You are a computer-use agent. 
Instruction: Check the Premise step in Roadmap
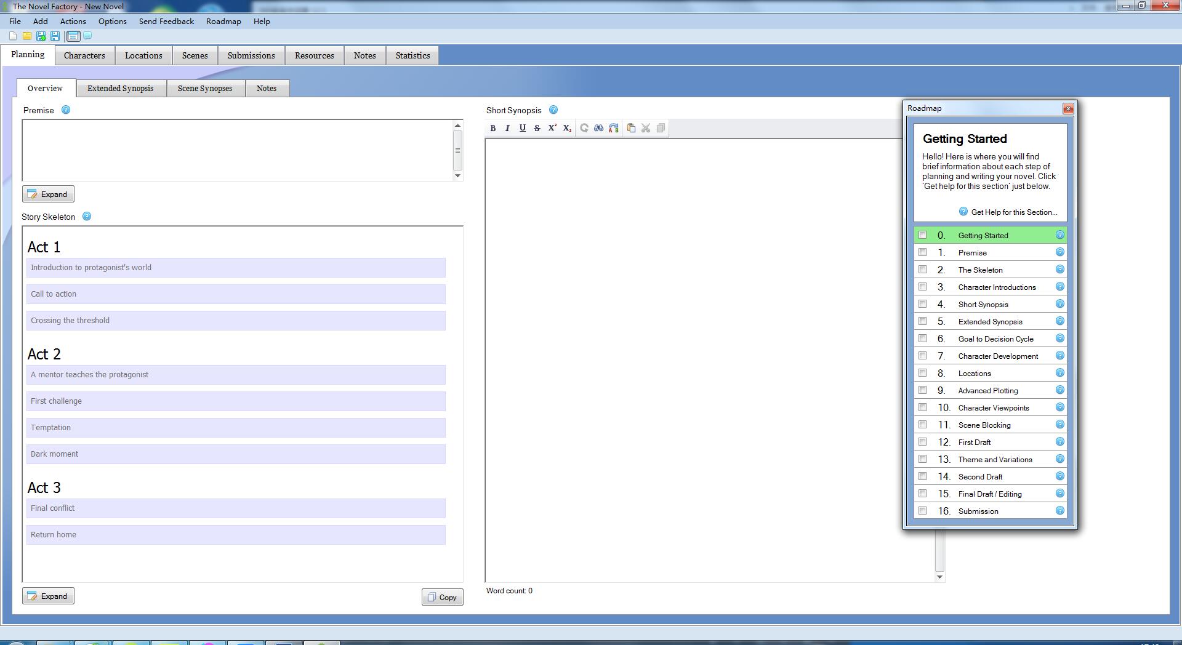pos(922,252)
